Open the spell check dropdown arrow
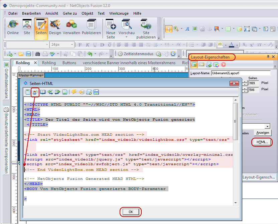 58,54
